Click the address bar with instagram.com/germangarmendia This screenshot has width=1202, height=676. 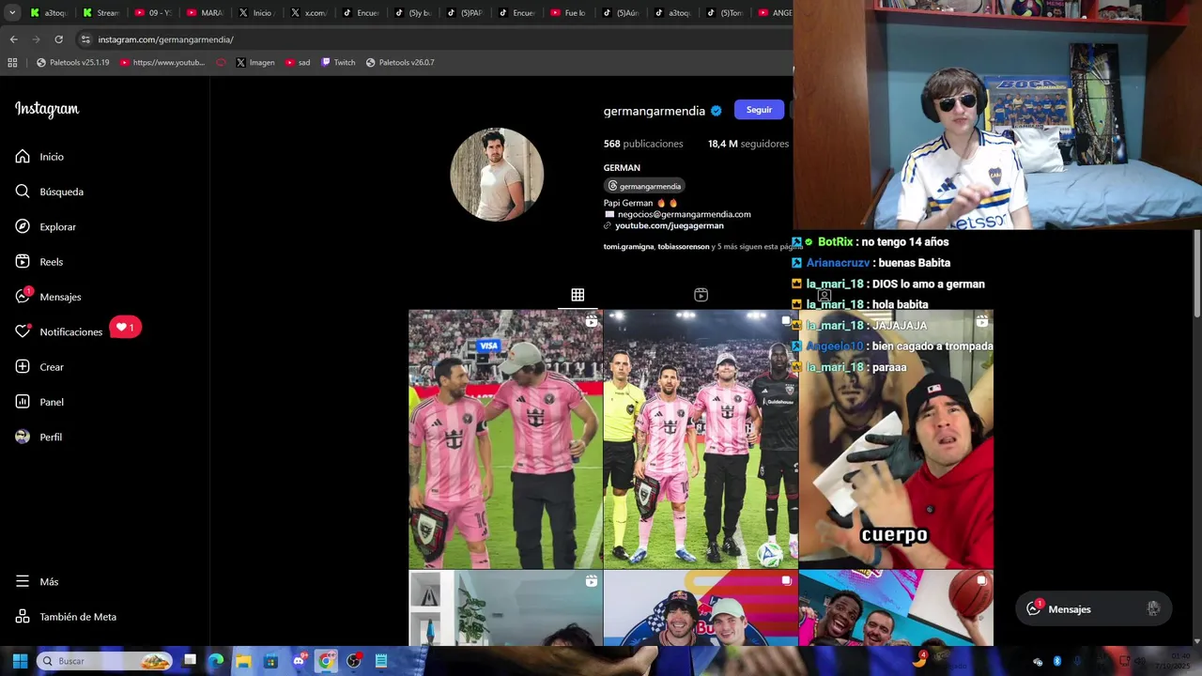[432, 39]
